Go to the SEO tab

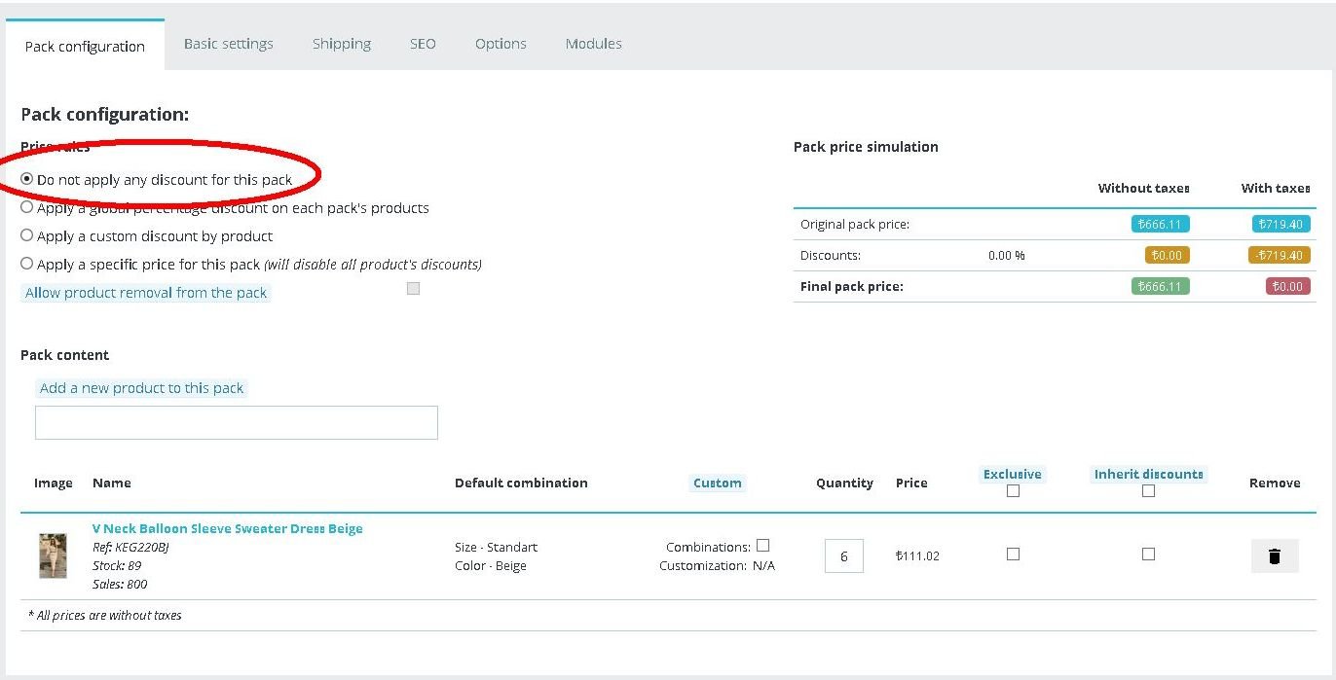point(423,44)
